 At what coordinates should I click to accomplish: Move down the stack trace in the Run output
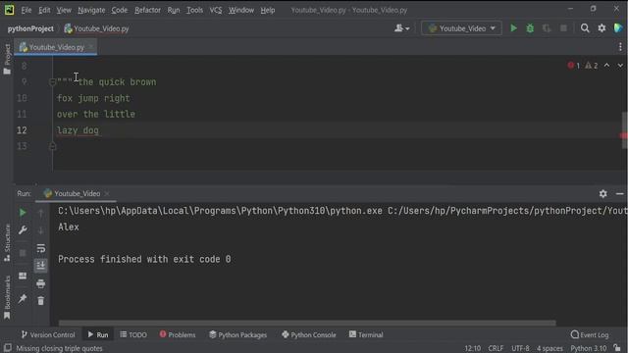(x=41, y=230)
